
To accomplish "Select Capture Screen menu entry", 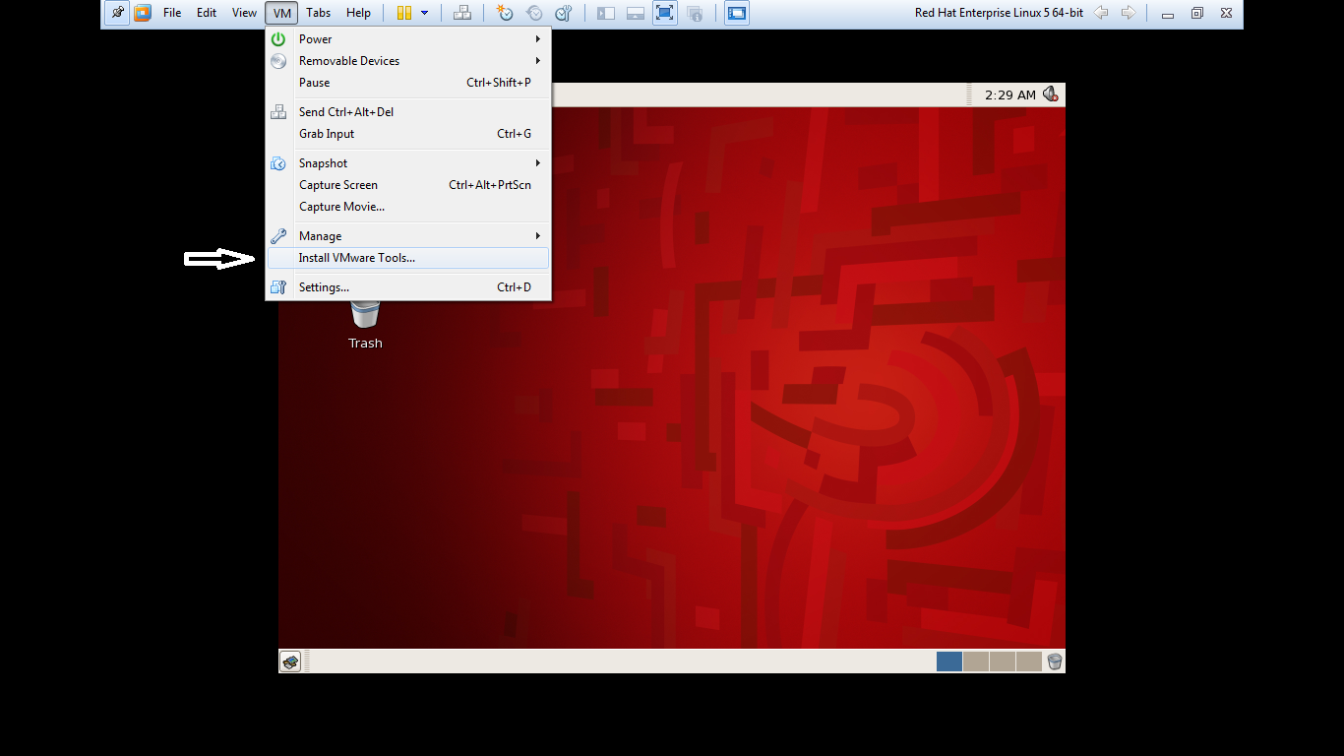I will click(x=407, y=185).
